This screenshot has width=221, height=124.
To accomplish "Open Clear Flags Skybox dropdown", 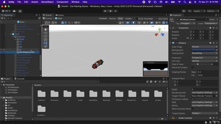I will pos(204,47).
